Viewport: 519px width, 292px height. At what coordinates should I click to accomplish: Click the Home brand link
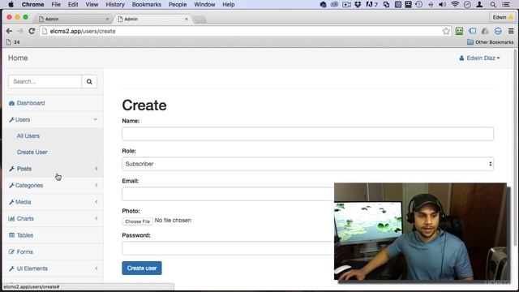tap(18, 58)
